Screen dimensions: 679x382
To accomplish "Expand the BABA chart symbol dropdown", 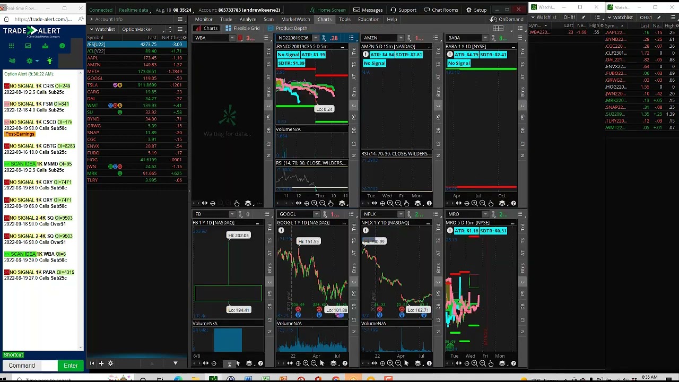I will click(x=485, y=38).
